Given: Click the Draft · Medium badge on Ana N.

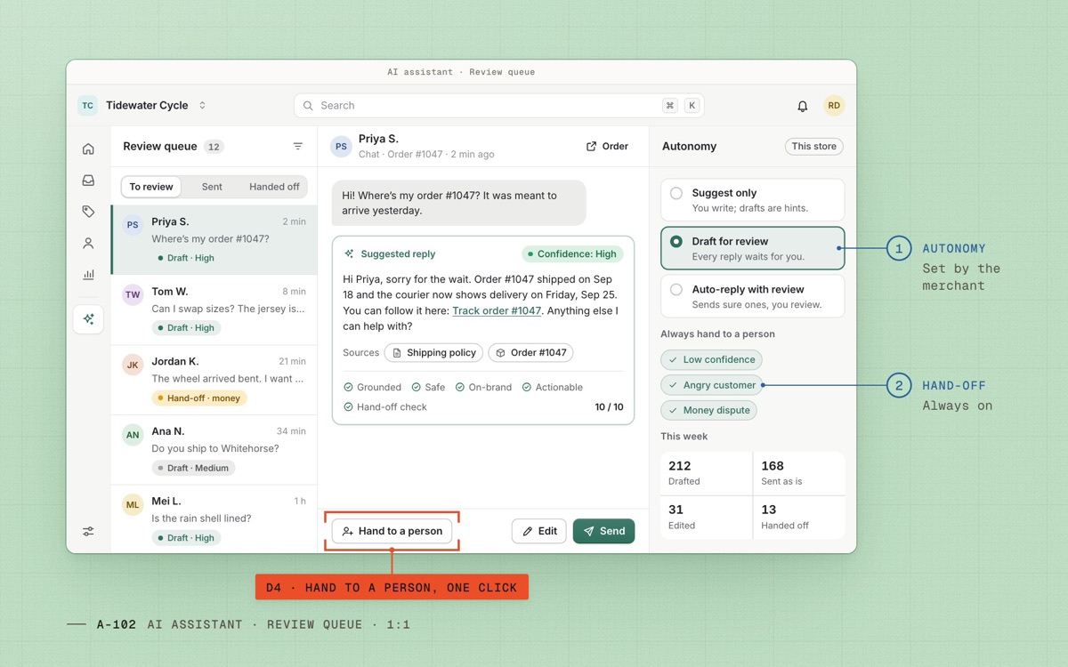Looking at the screenshot, I should pos(193,468).
